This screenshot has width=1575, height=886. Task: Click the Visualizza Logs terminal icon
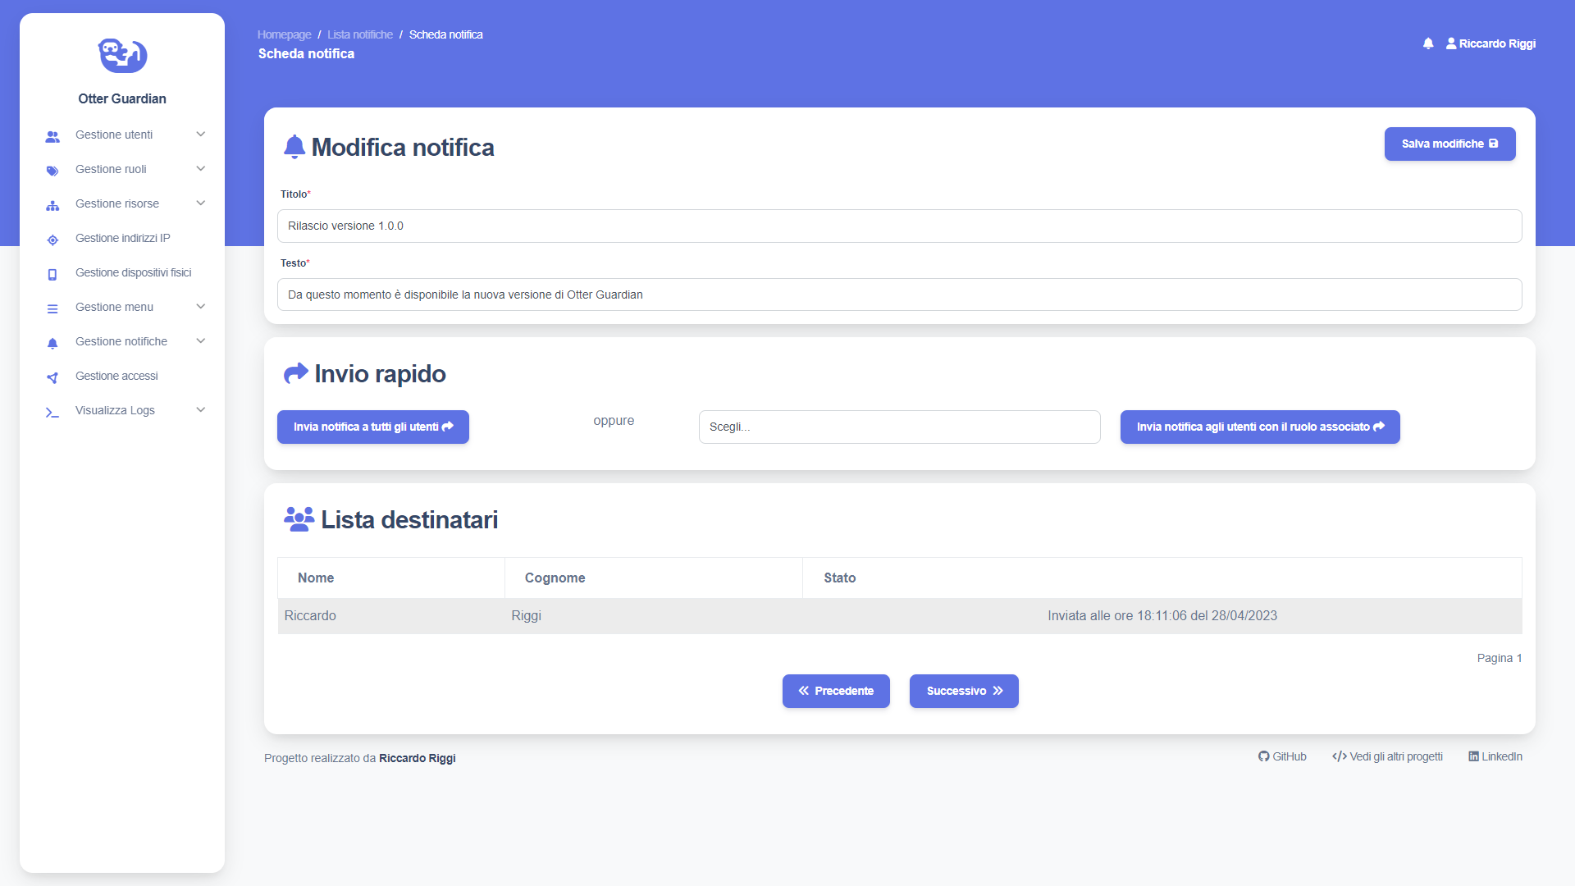52,412
